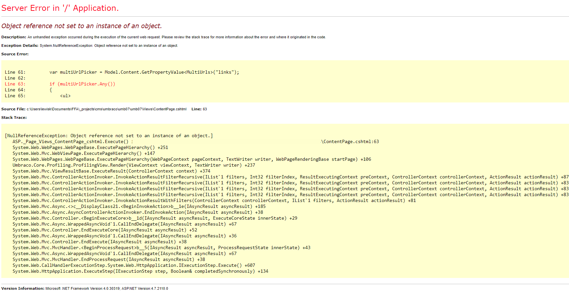Click the 'Line 65:' <ul> code line
The image size is (569, 293).
click(x=65, y=96)
